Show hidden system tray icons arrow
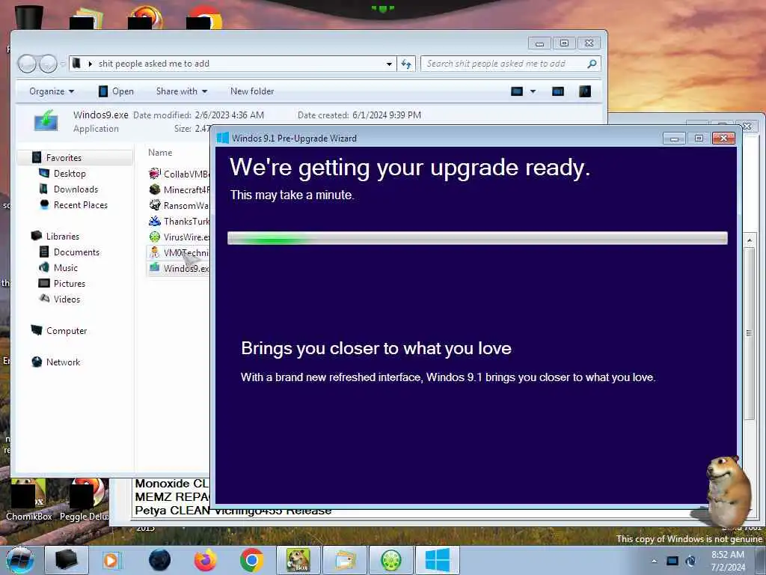766x575 pixels. click(654, 562)
